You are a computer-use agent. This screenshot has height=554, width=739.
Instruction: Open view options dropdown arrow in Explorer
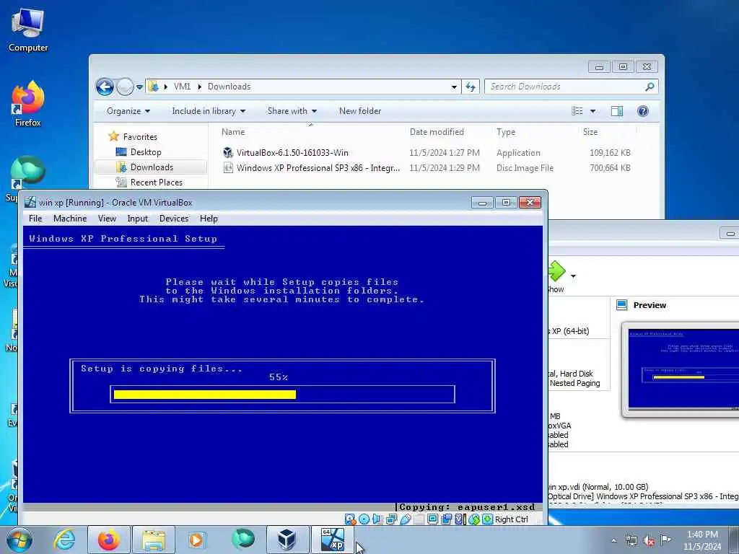[x=593, y=111]
